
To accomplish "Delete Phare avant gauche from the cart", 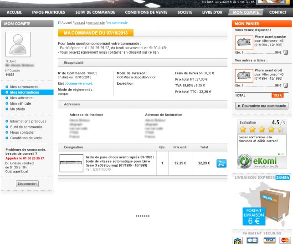I will tap(286, 52).
